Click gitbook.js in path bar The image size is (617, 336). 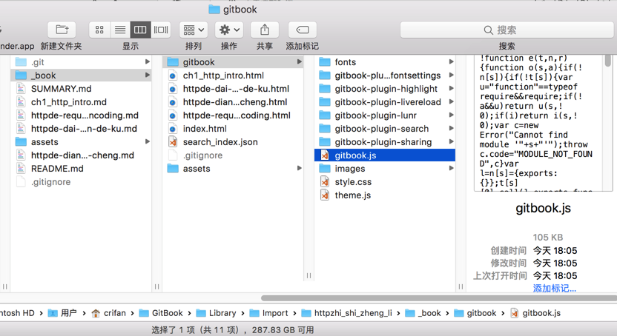coord(535,313)
